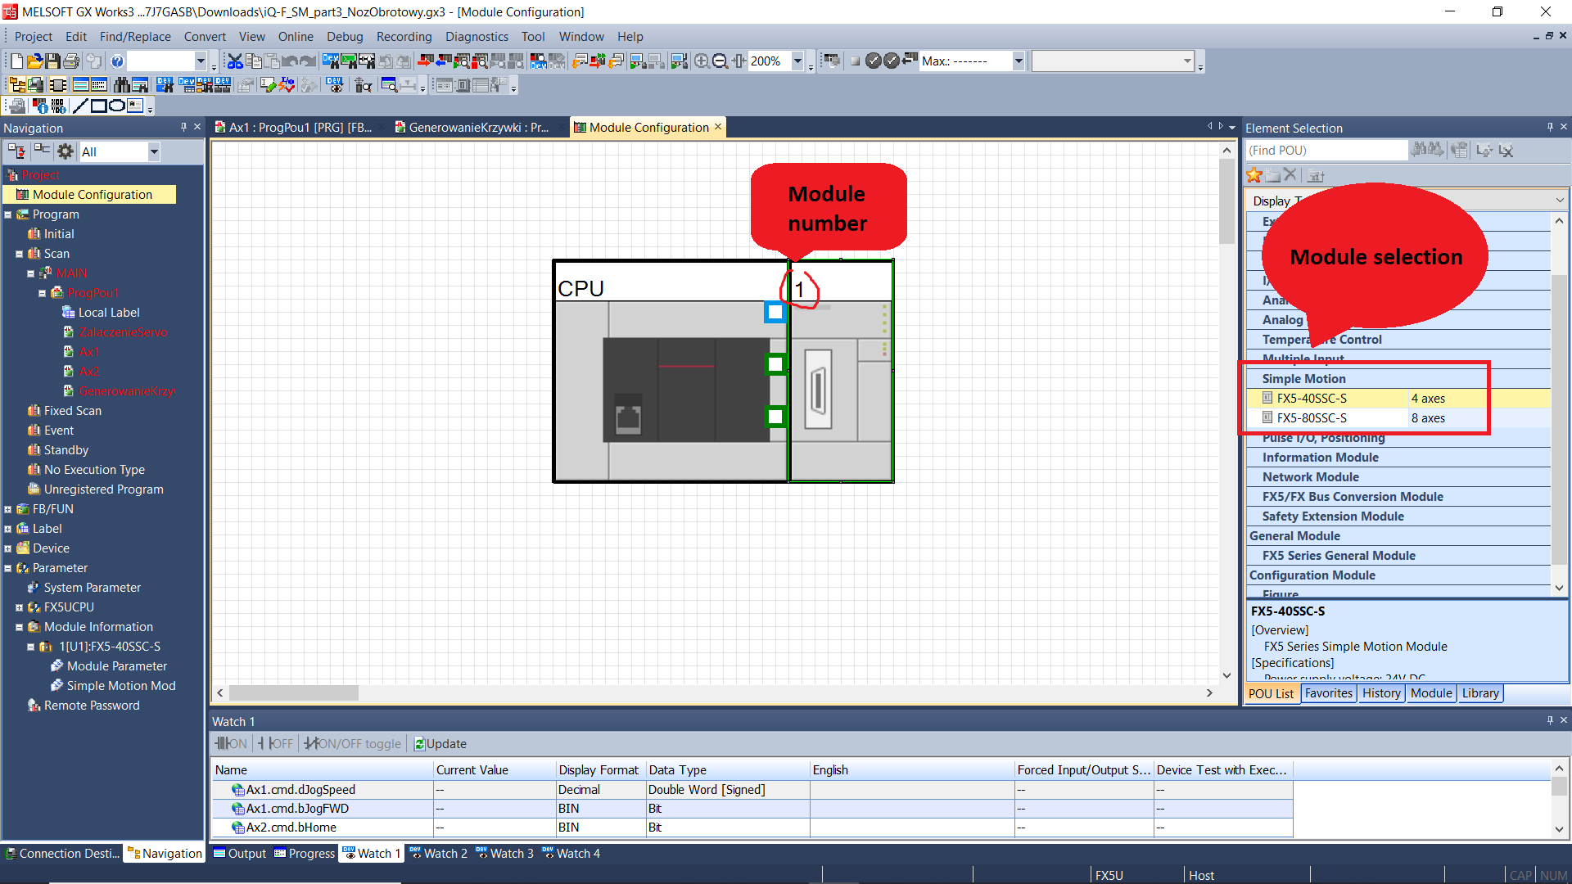Save the project with the floppy icon
This screenshot has width=1572, height=884.
(52, 61)
